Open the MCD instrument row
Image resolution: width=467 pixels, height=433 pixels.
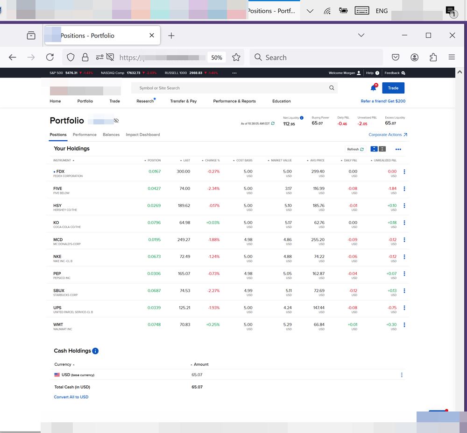click(227, 241)
